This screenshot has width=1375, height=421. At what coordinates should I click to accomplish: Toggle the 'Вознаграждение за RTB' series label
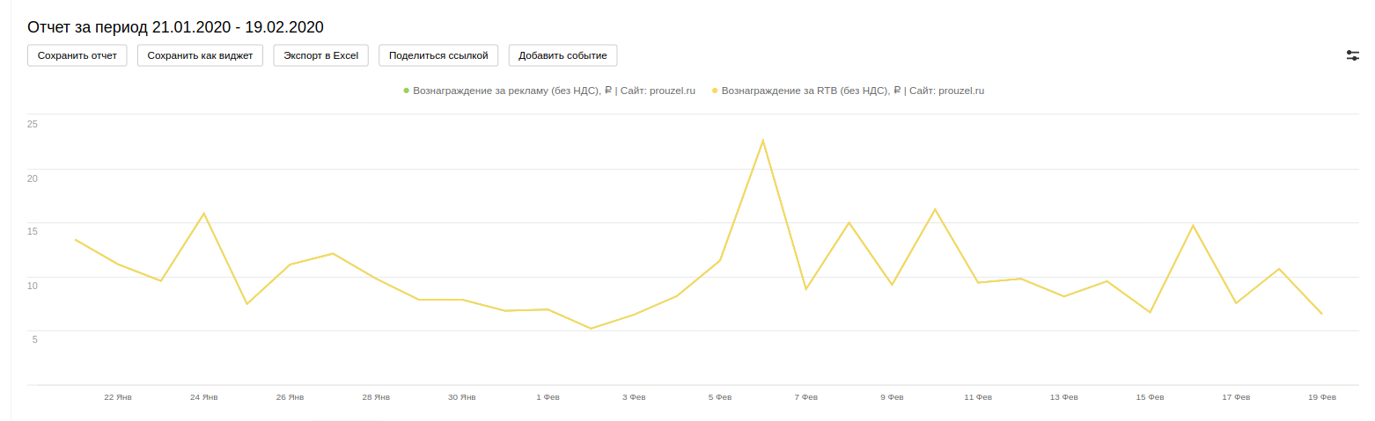point(852,91)
